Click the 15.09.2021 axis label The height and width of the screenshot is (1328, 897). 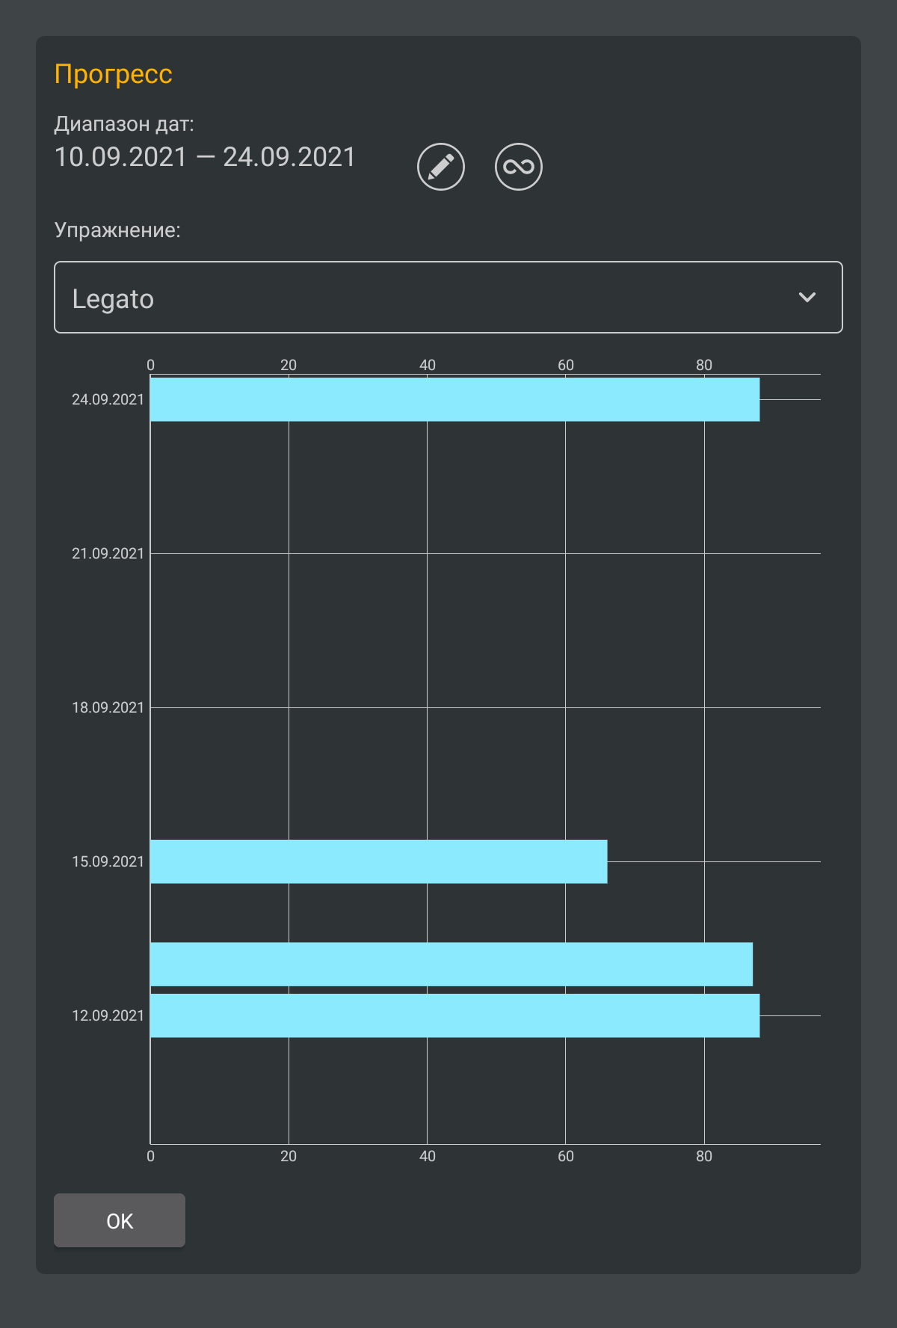[x=108, y=861]
